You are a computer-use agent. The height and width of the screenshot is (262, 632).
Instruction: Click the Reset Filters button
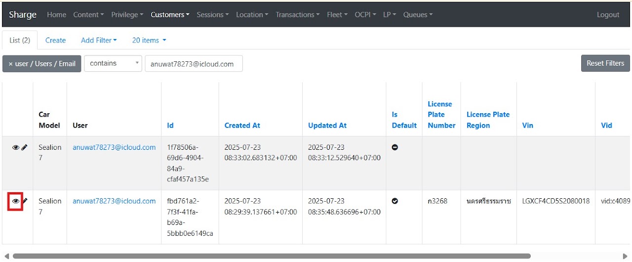(x=605, y=63)
